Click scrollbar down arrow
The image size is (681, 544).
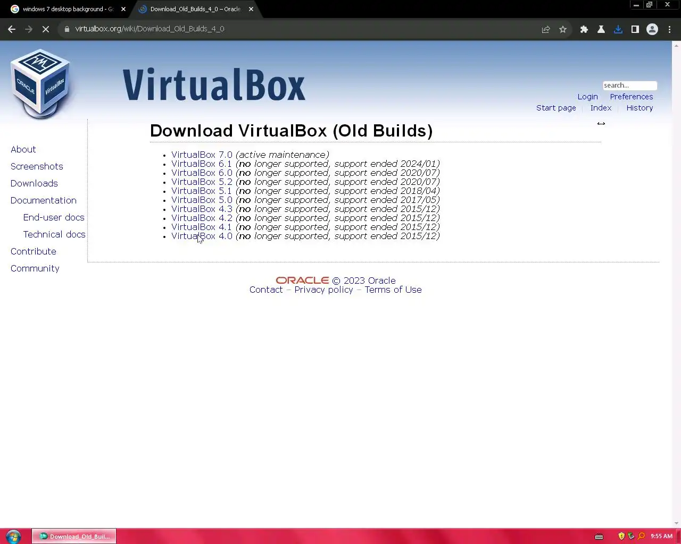pos(676,524)
